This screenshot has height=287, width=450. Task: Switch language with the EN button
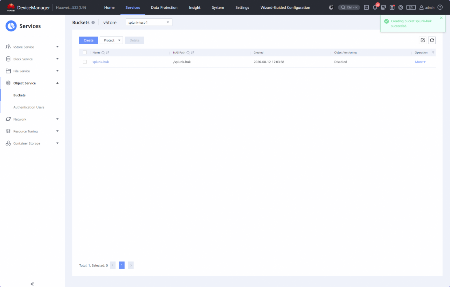(x=411, y=7)
